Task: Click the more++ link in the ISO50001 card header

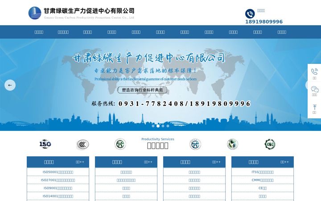Action: (x=80, y=162)
